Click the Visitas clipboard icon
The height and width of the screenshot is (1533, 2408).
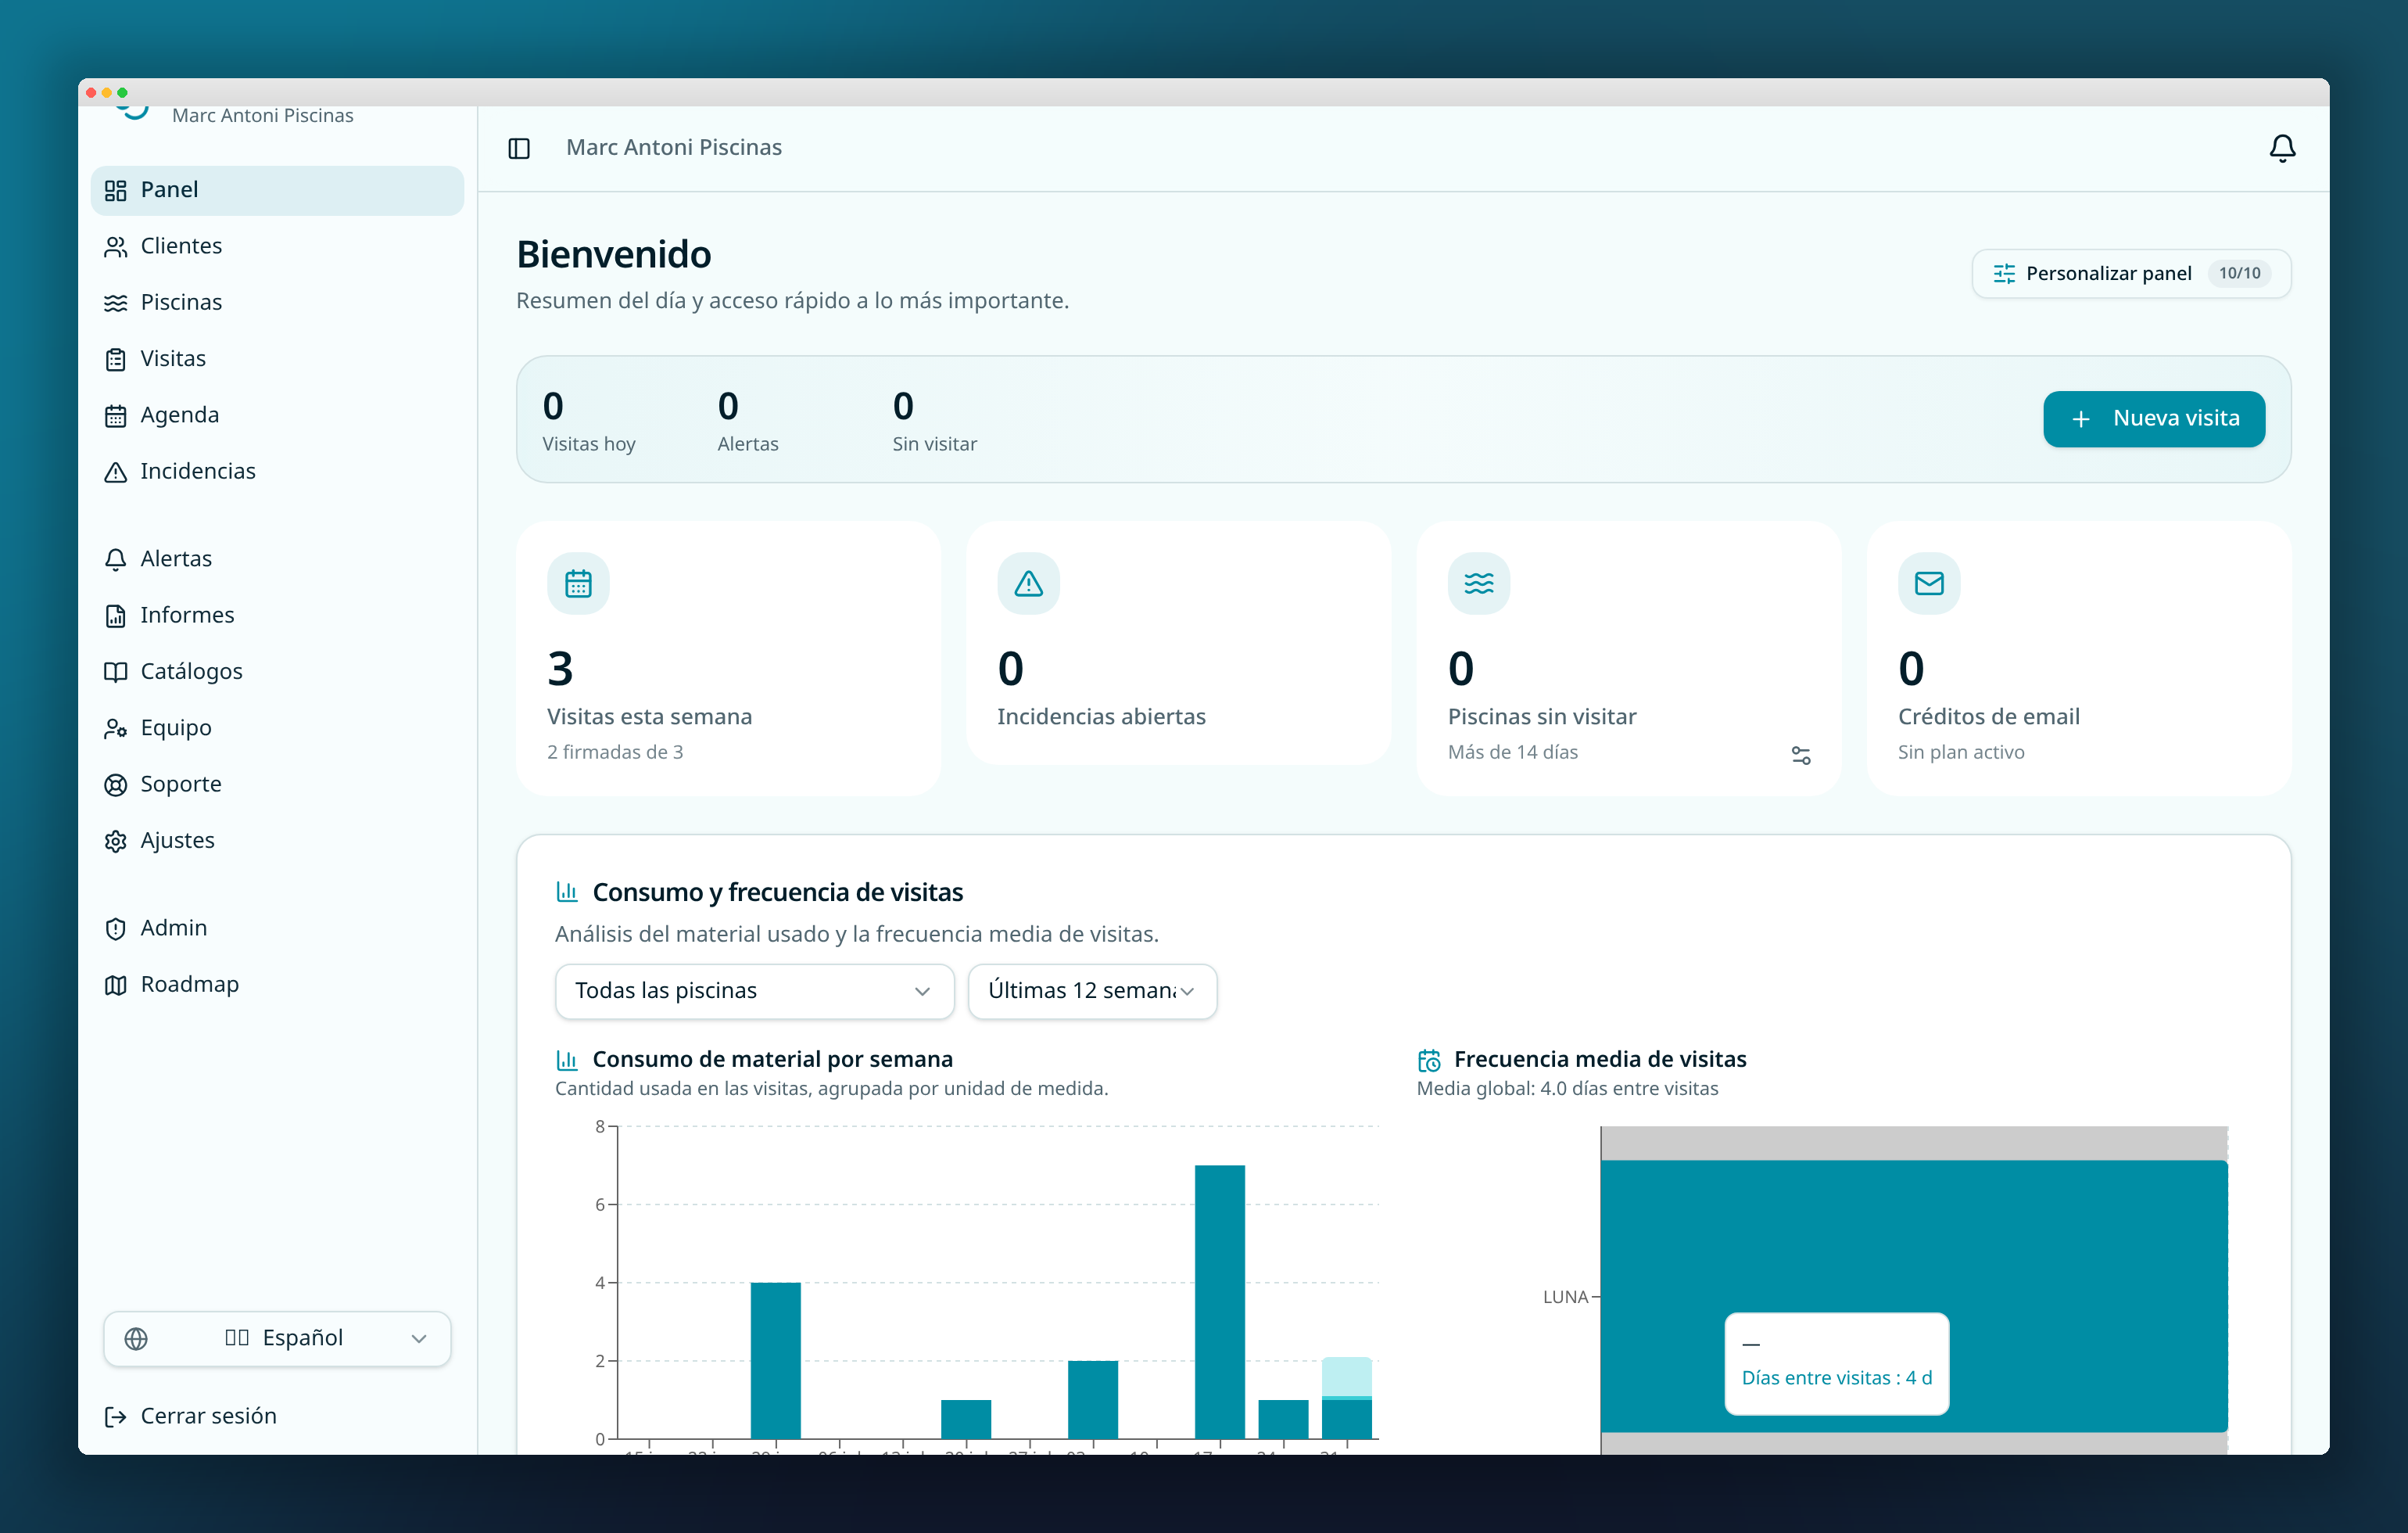(116, 359)
